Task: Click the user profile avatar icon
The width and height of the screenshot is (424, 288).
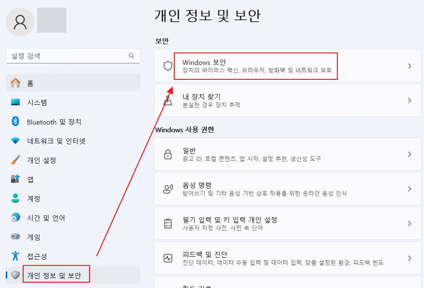Action: coord(20,22)
